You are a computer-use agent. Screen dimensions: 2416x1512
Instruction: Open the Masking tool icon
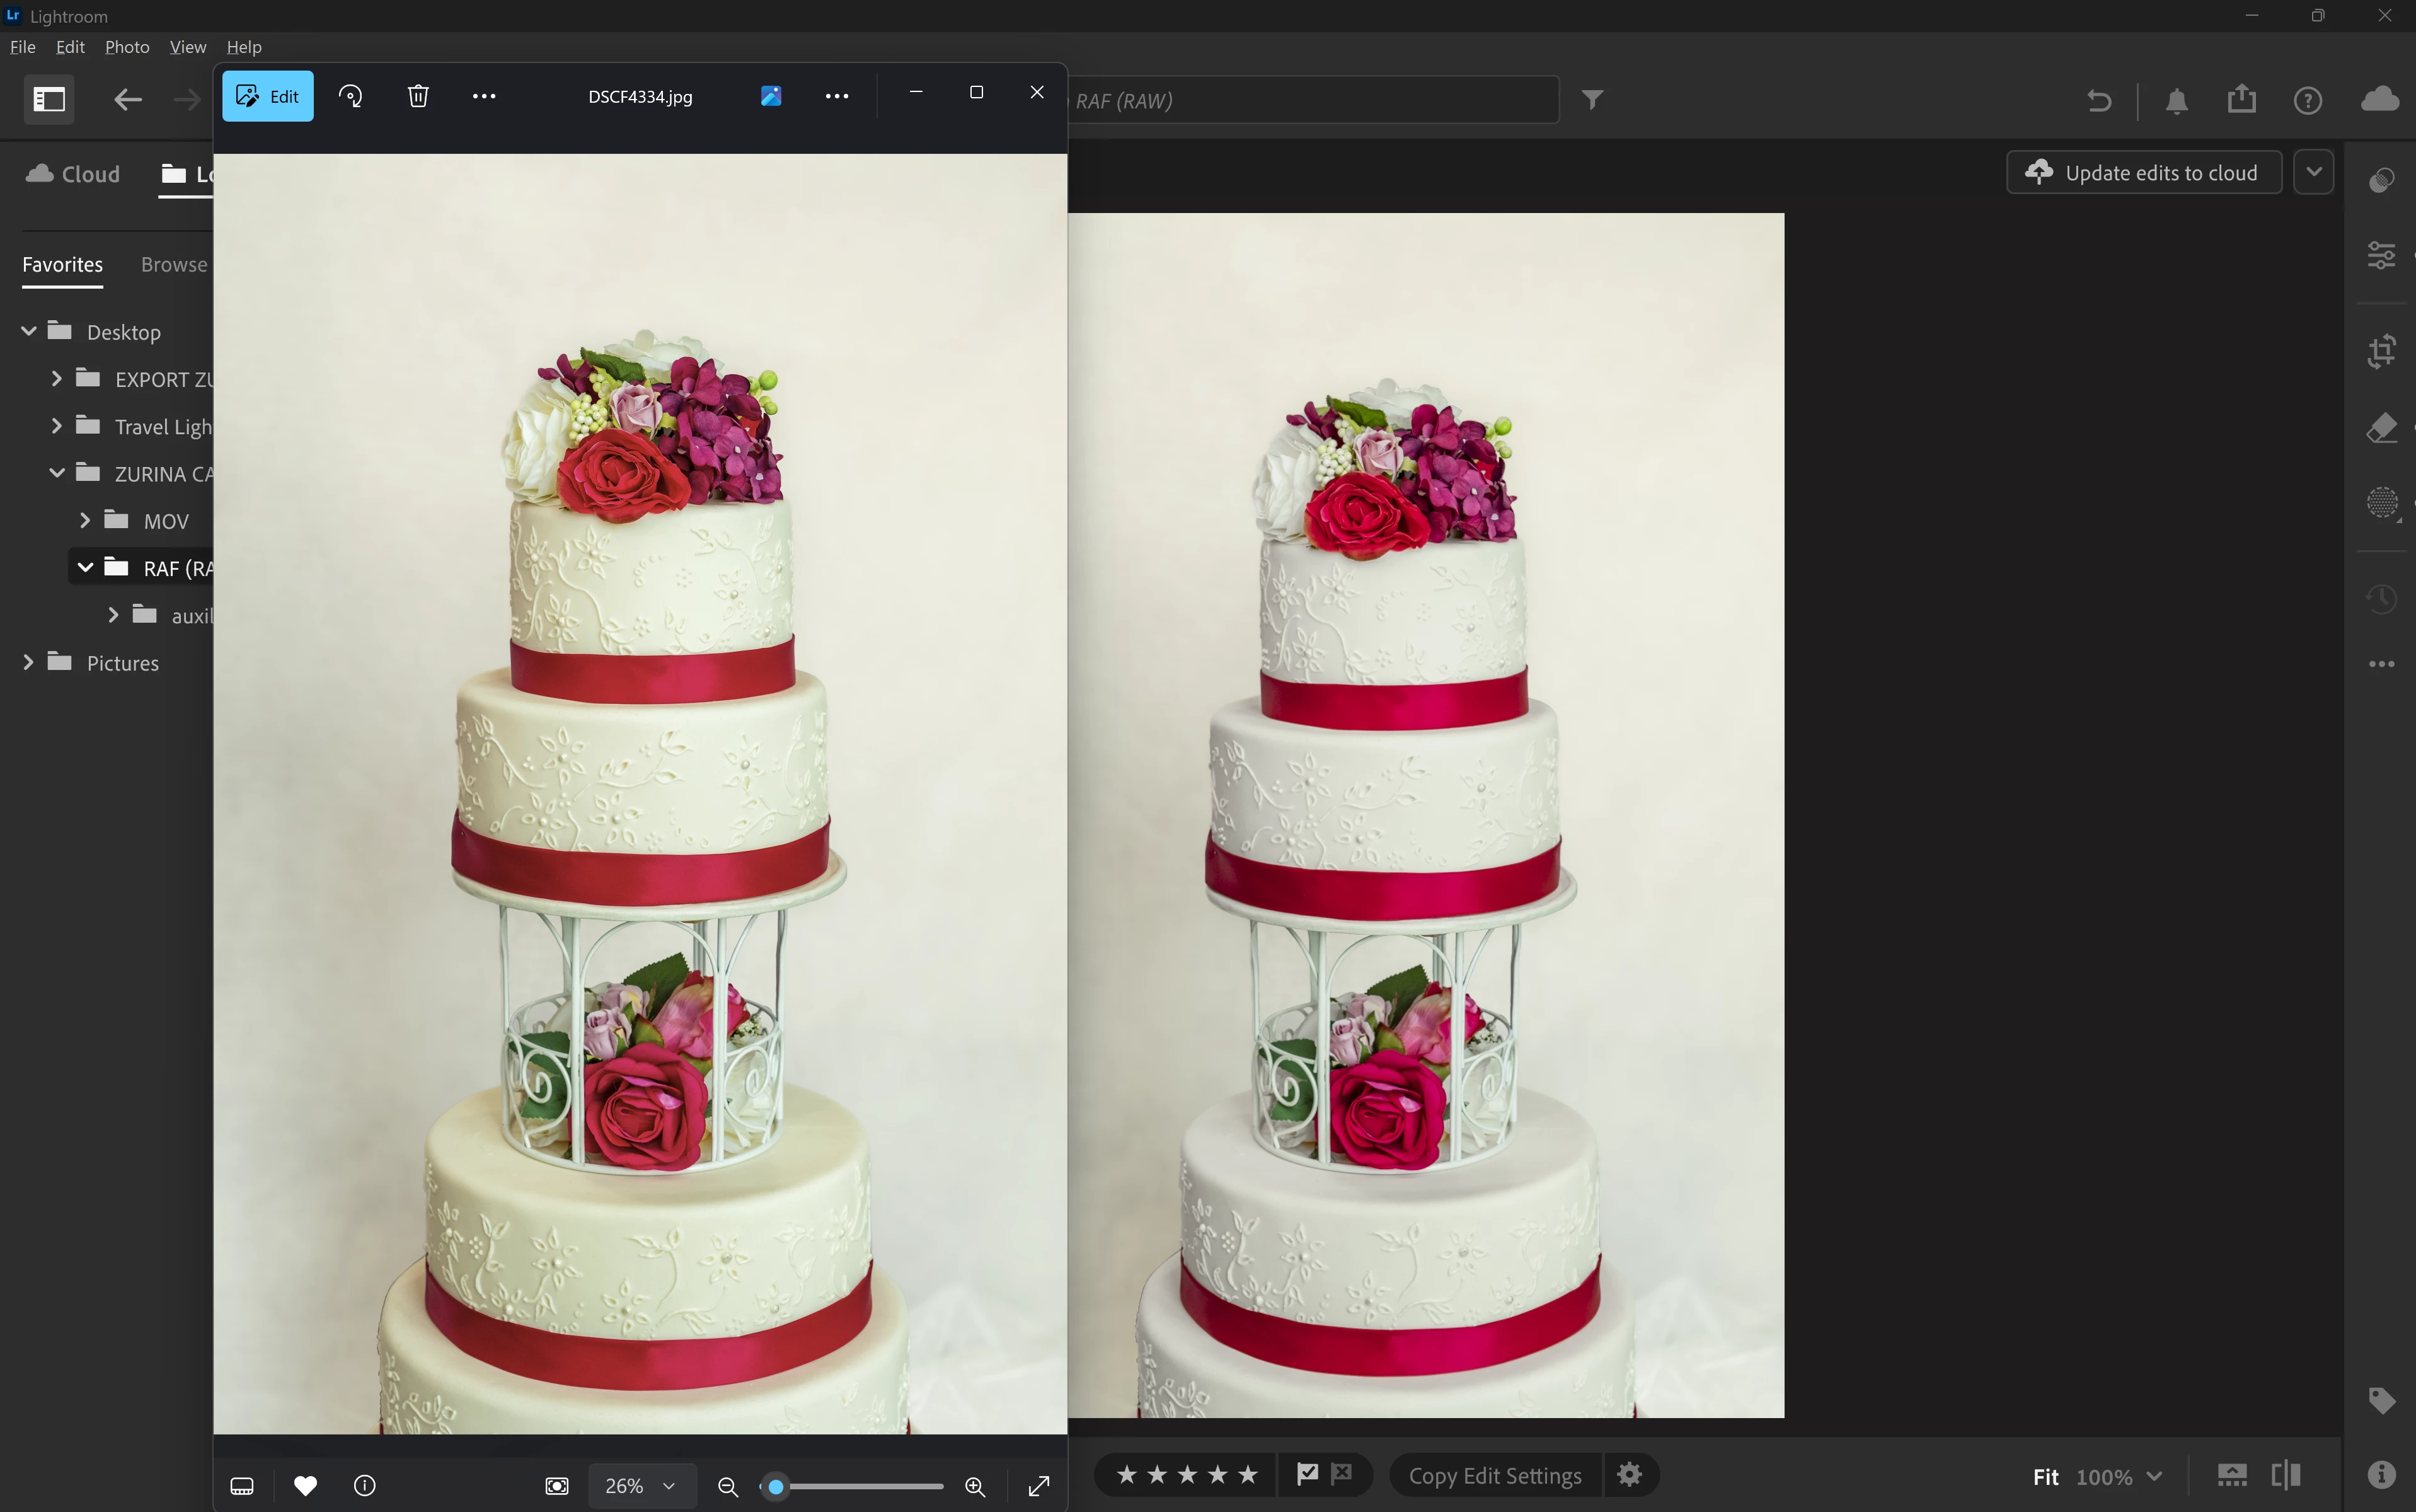click(2381, 502)
